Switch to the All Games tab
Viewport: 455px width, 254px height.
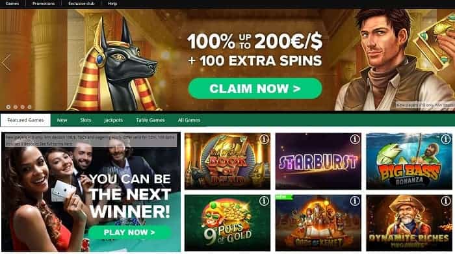point(189,120)
